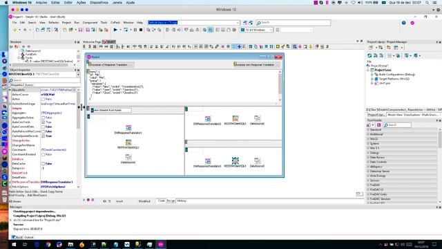Select DataSource1 component on the form
The height and width of the screenshot is (249, 442).
point(128,159)
